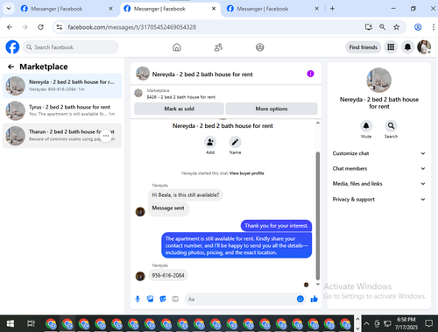This screenshot has height=332, width=438.
Task: Reload the page in browser
Action: [40, 27]
